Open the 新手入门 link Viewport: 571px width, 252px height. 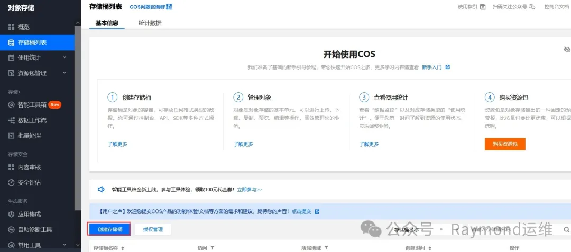(x=431, y=67)
